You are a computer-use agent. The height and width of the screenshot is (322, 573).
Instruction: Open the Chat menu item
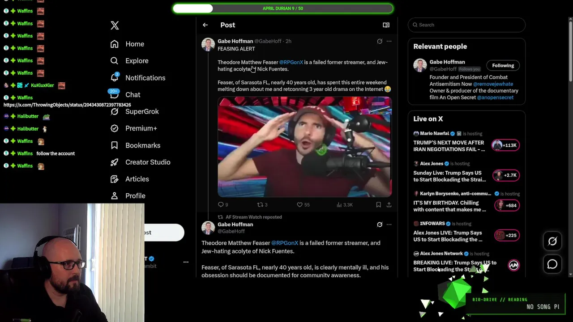click(133, 95)
